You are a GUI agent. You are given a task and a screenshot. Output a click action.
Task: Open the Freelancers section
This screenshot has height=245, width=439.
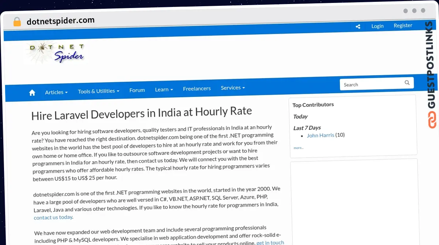click(197, 88)
